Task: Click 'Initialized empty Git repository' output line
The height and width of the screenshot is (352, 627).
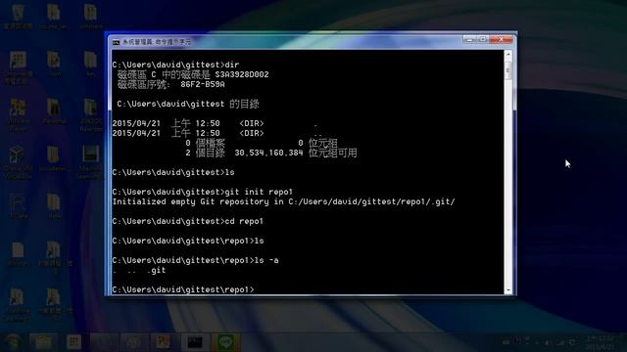Action: (x=283, y=202)
